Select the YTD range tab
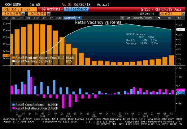Viewport: 187px width, 129px height. point(36,18)
